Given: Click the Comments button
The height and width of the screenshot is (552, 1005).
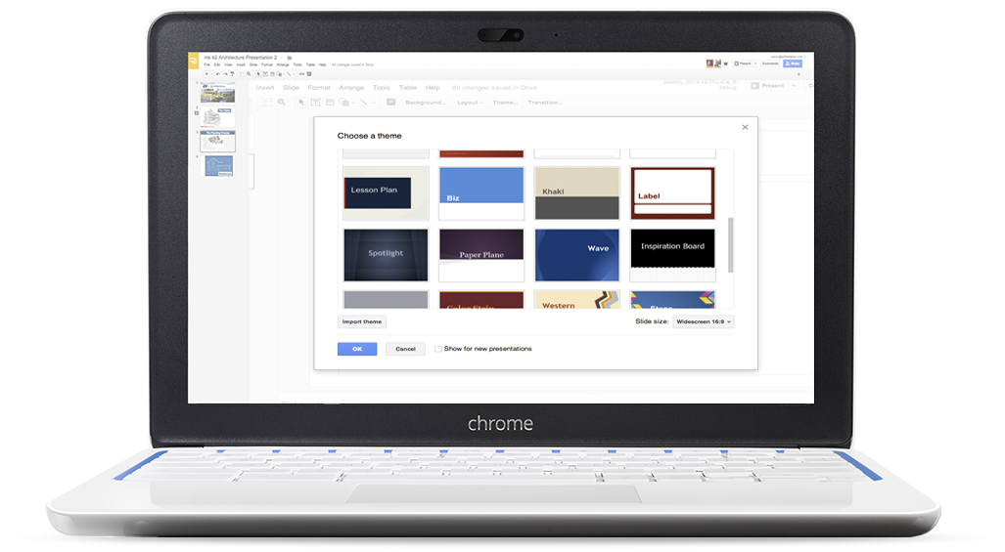Looking at the screenshot, I should point(770,64).
